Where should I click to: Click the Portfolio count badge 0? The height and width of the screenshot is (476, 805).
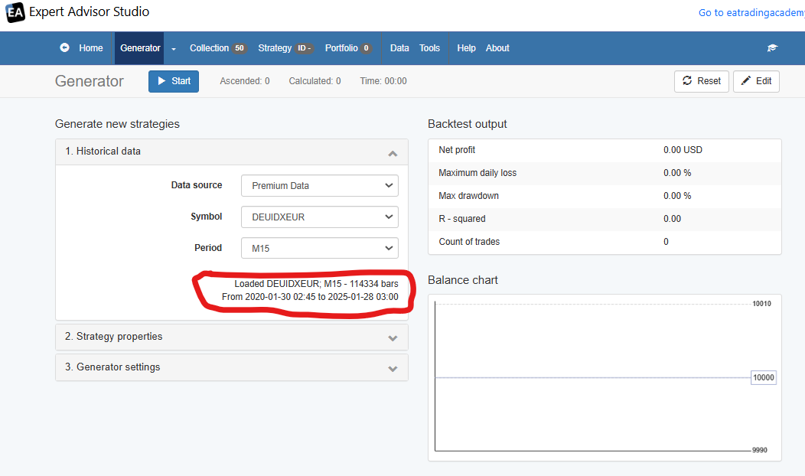click(x=366, y=48)
